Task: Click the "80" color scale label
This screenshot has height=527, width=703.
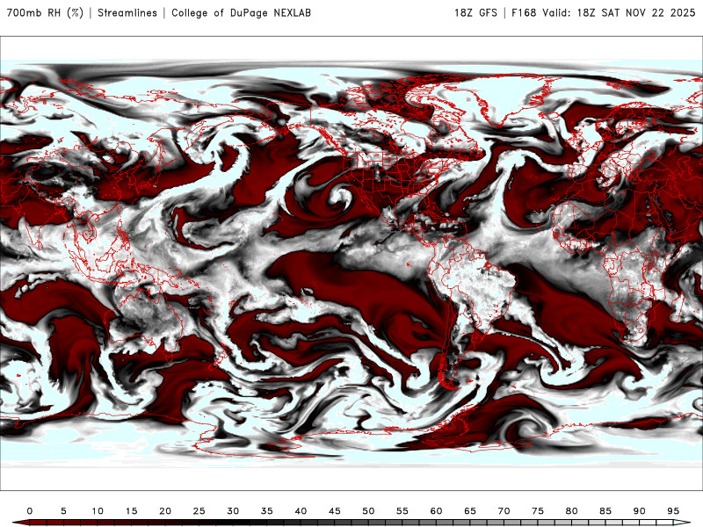Action: click(x=571, y=511)
